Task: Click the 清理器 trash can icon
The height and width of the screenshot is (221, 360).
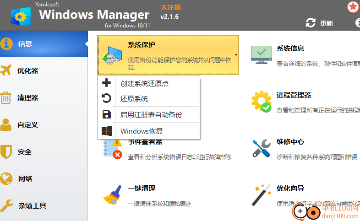Action: pos(5,97)
